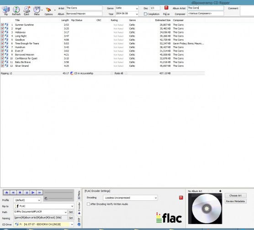Play the selected track
This screenshot has width=254, height=230.
(x=33, y=193)
